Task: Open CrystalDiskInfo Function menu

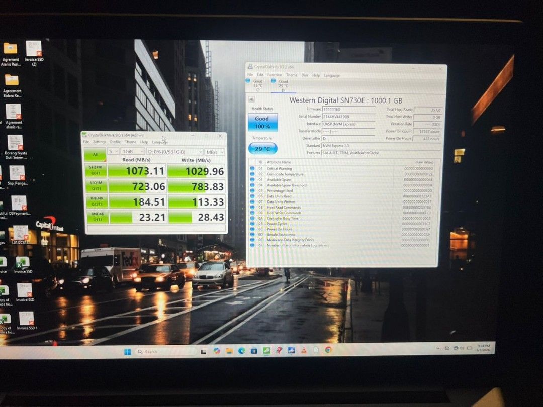Action: 275,75
